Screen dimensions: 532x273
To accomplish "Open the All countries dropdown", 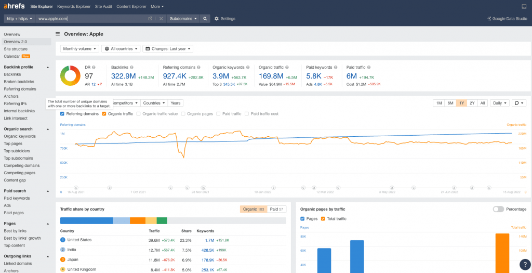I will click(x=121, y=49).
